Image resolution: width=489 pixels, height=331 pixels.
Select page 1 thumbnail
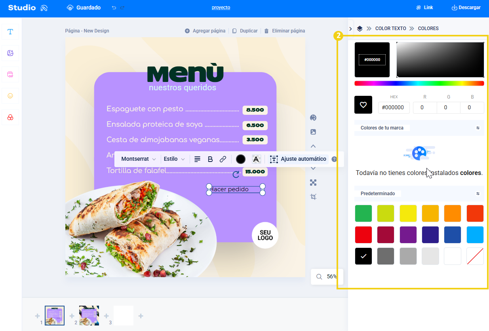pyautogui.click(x=55, y=316)
